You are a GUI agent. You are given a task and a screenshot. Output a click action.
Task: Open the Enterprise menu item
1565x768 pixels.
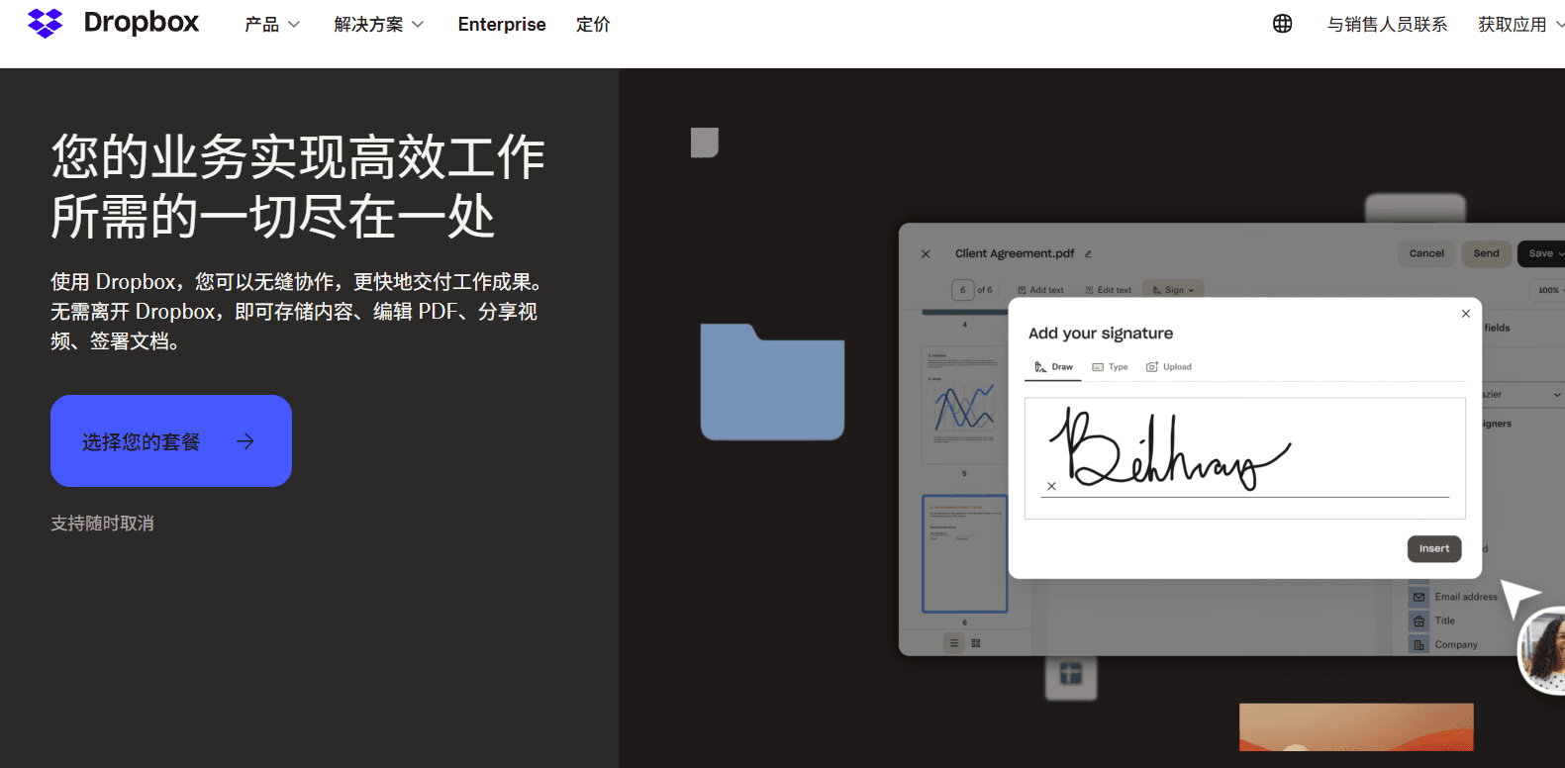point(502,24)
